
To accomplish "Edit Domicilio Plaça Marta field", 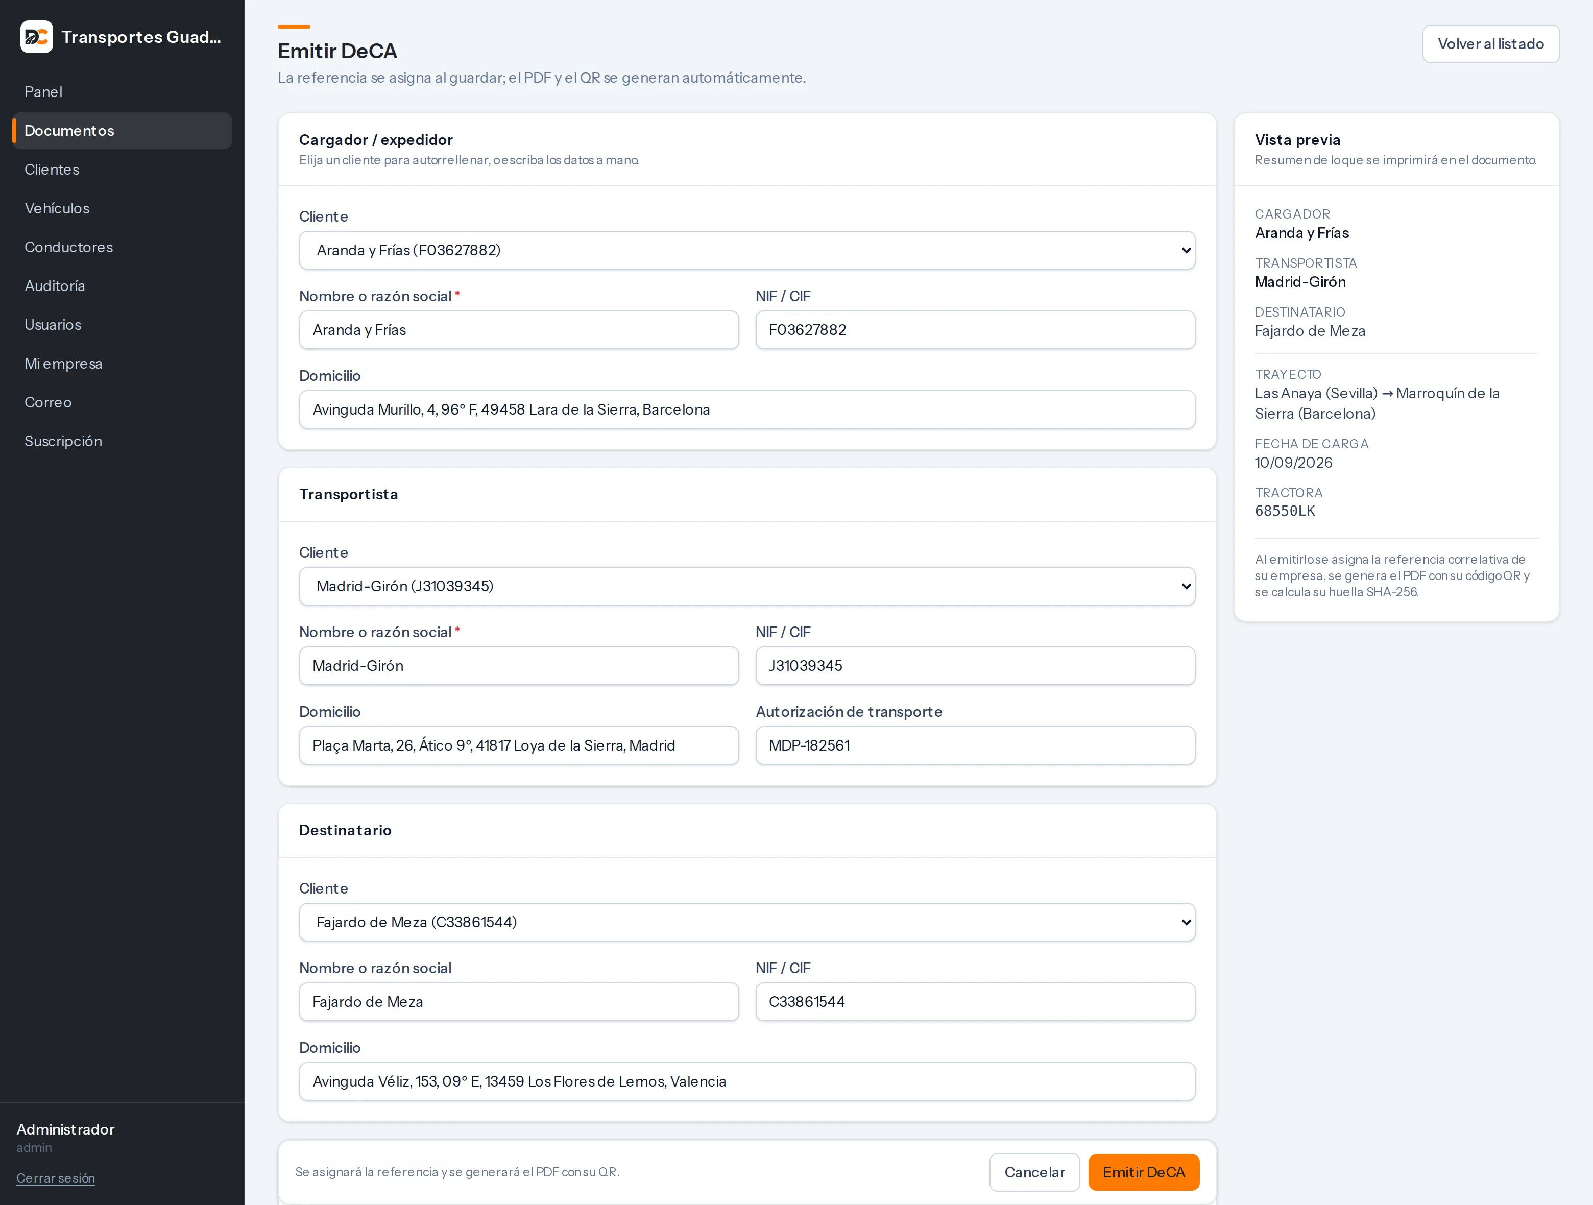I will [x=519, y=745].
